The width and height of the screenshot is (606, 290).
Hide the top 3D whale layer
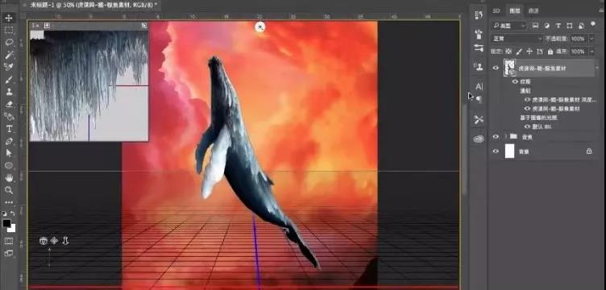coord(496,68)
